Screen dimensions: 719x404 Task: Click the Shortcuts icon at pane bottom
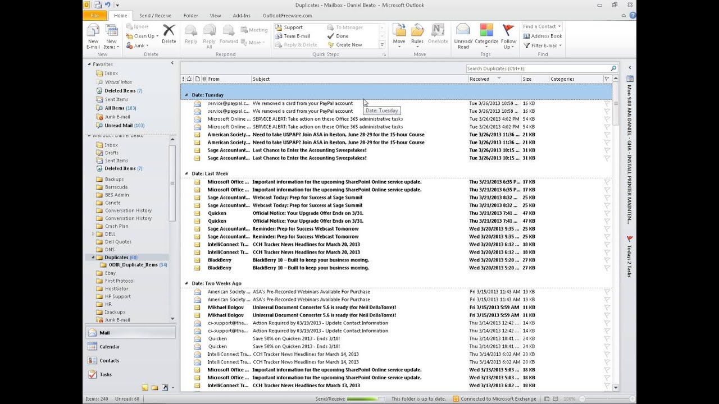165,388
